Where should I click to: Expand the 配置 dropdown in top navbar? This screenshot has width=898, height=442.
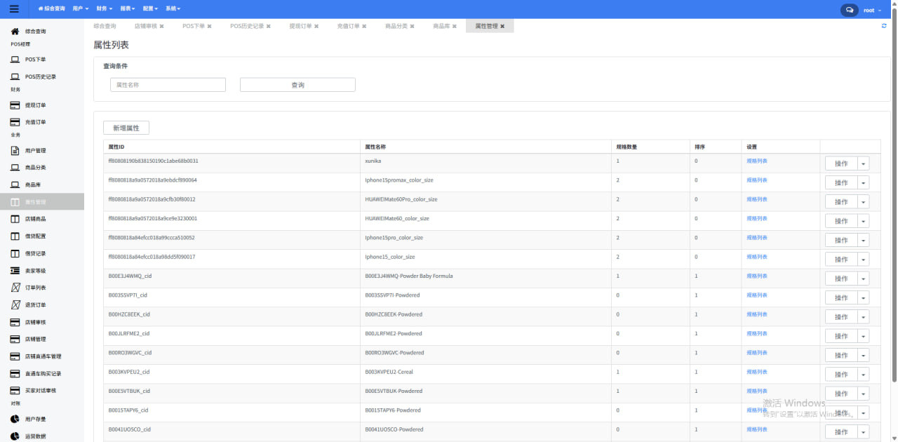coord(151,9)
